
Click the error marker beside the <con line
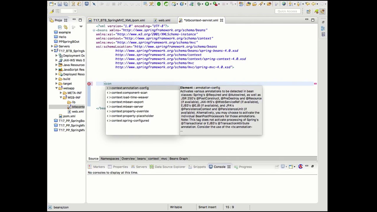click(89, 84)
